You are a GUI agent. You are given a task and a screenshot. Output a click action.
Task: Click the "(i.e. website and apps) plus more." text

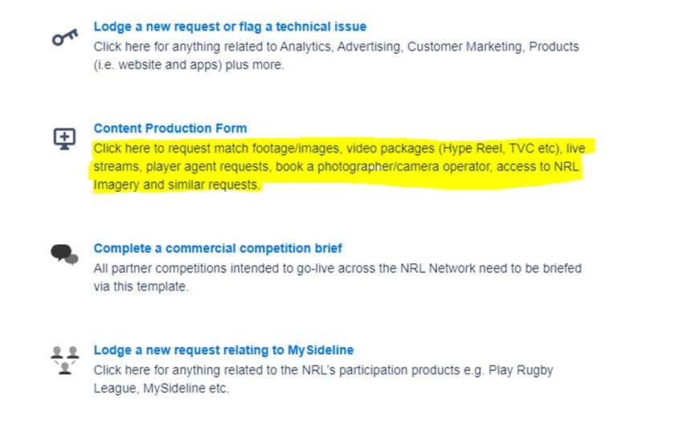[x=189, y=65]
